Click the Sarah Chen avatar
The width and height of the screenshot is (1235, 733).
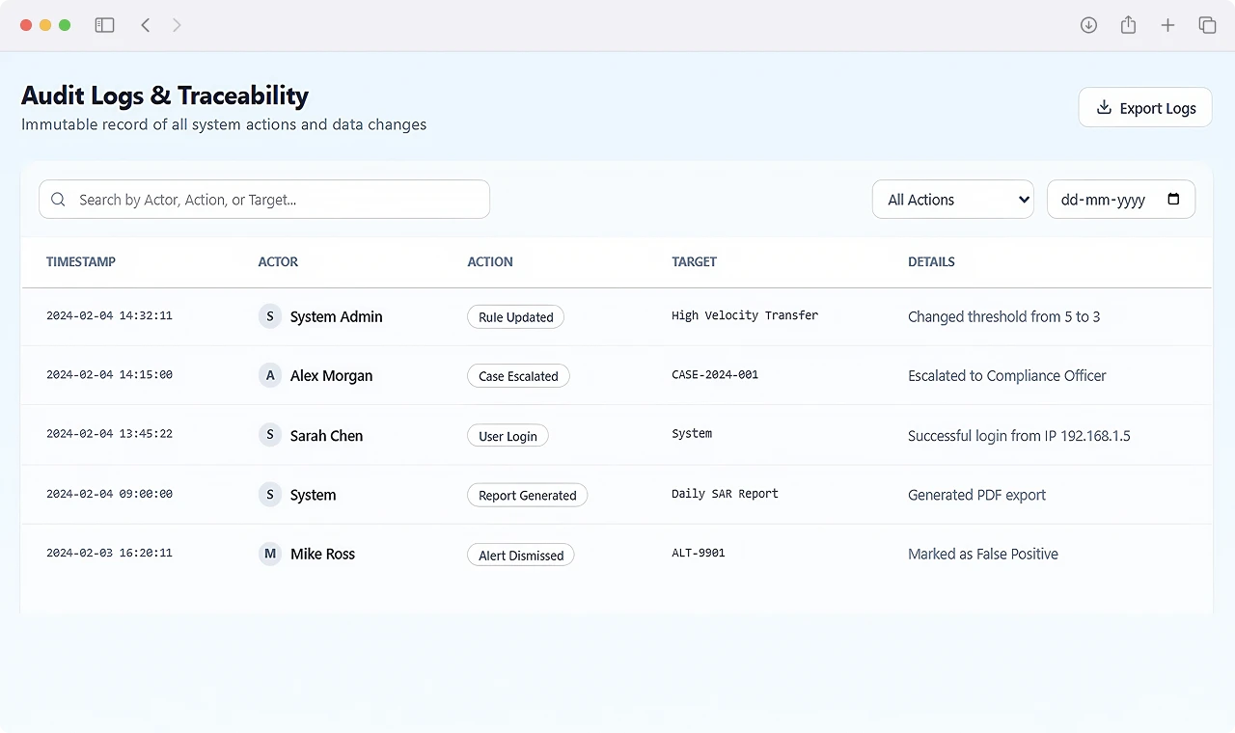270,435
